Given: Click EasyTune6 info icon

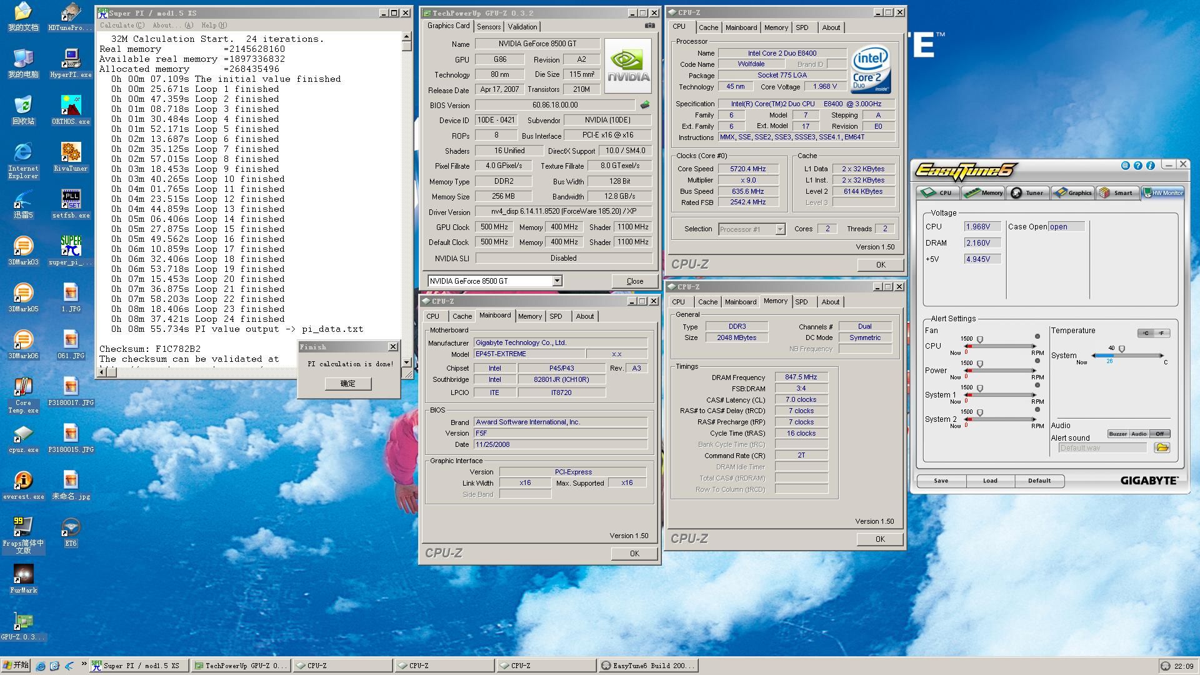Looking at the screenshot, I should (1150, 166).
